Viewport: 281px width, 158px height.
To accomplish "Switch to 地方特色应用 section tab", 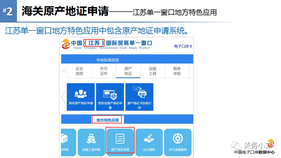I will tap(107, 120).
